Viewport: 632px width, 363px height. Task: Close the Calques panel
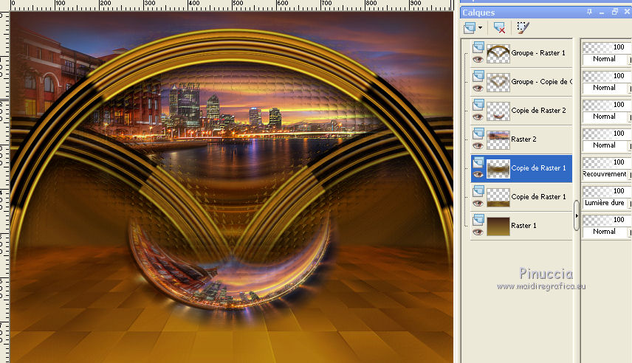tap(627, 12)
